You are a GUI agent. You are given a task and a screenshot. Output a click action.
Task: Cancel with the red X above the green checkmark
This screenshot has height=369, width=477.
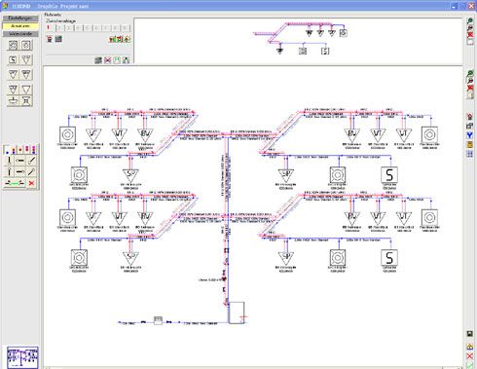point(469,356)
